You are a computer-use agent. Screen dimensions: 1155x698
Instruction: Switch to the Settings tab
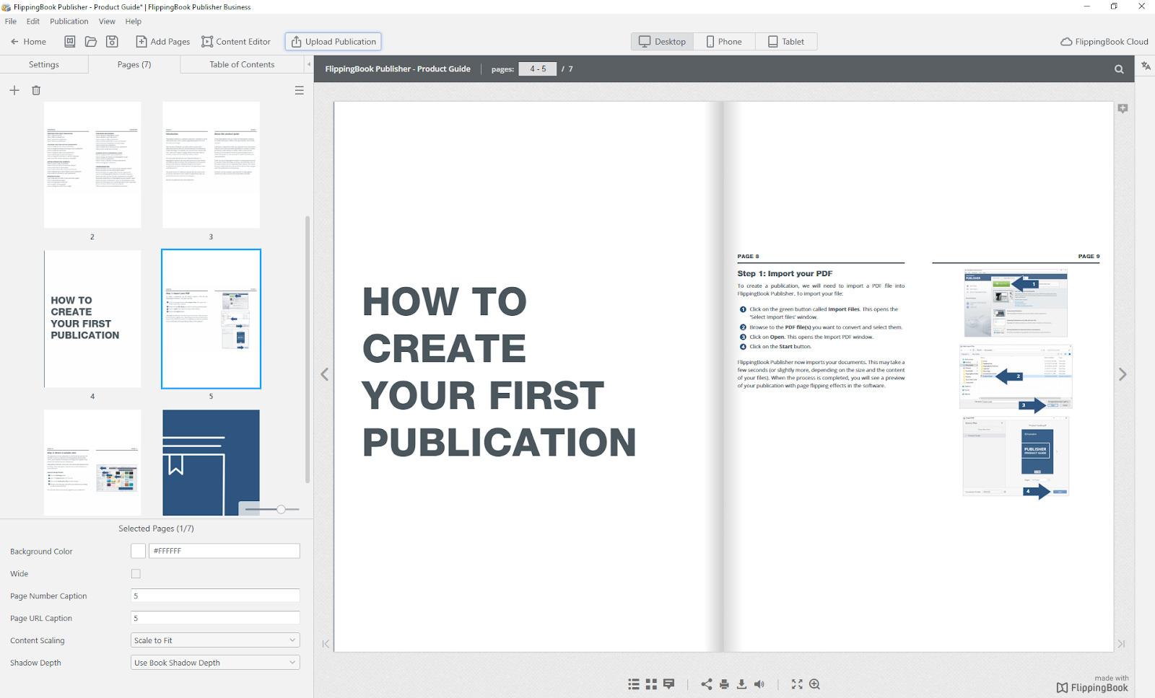[44, 65]
